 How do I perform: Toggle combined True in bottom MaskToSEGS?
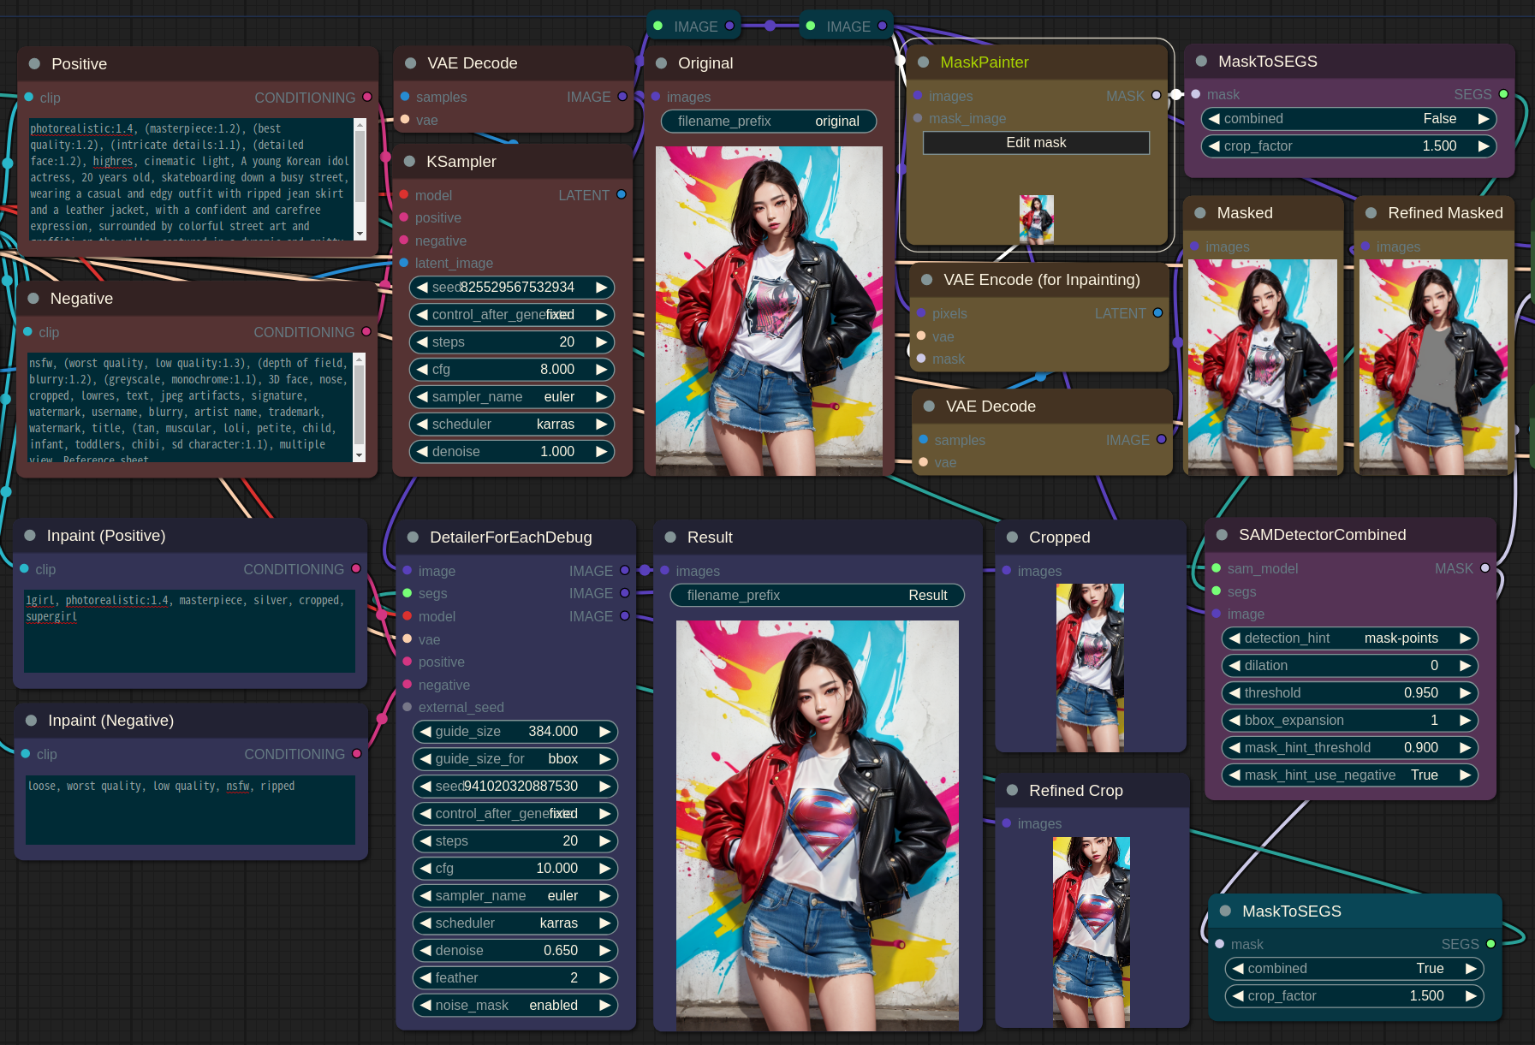coord(1354,969)
